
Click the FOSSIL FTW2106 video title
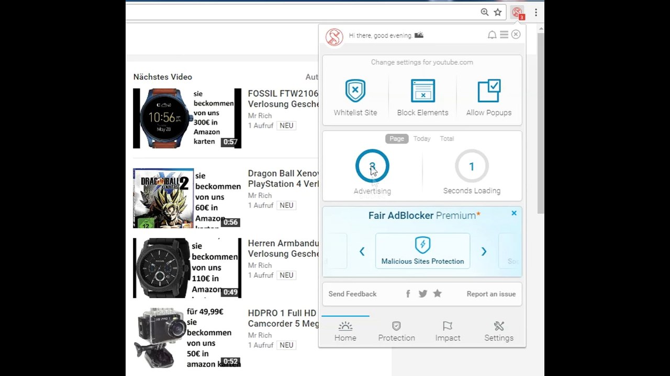click(x=283, y=99)
